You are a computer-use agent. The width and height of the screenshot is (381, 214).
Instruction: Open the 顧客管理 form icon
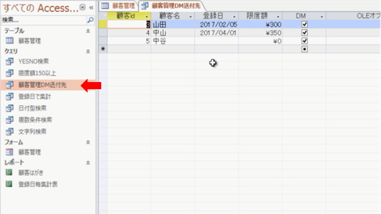[x=10, y=152]
